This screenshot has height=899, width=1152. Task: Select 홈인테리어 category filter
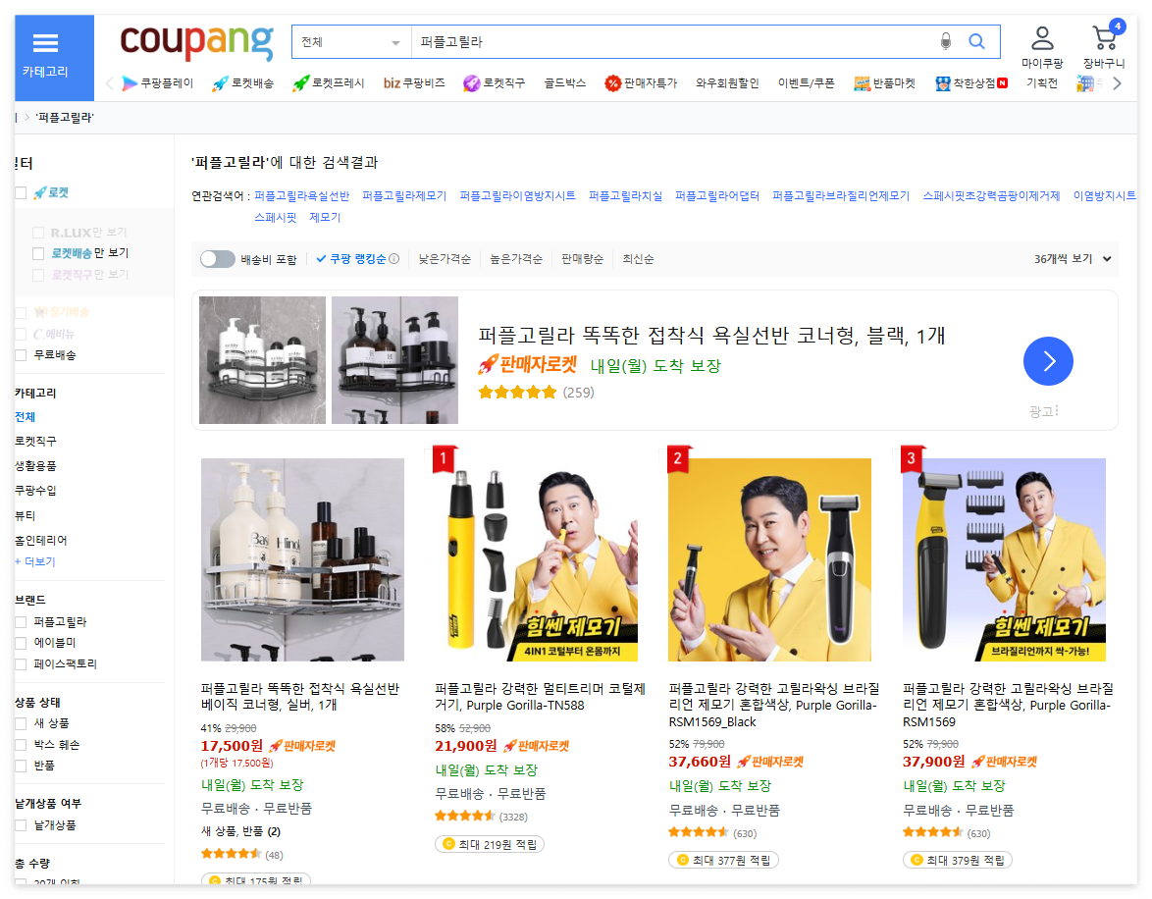[40, 540]
